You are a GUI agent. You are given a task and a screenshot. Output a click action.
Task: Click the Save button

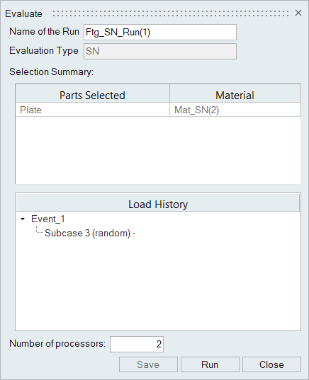(148, 364)
